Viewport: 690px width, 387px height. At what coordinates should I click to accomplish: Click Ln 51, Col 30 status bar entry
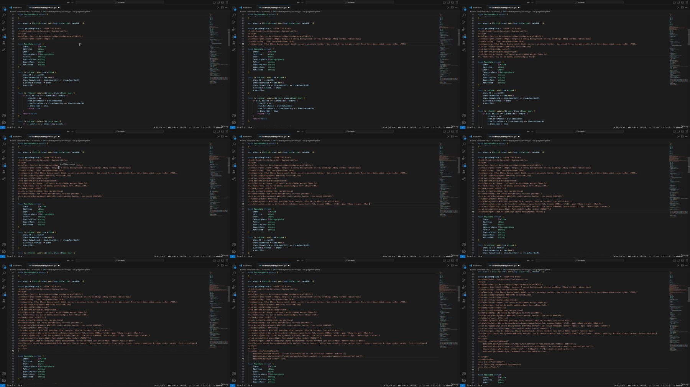159,127
